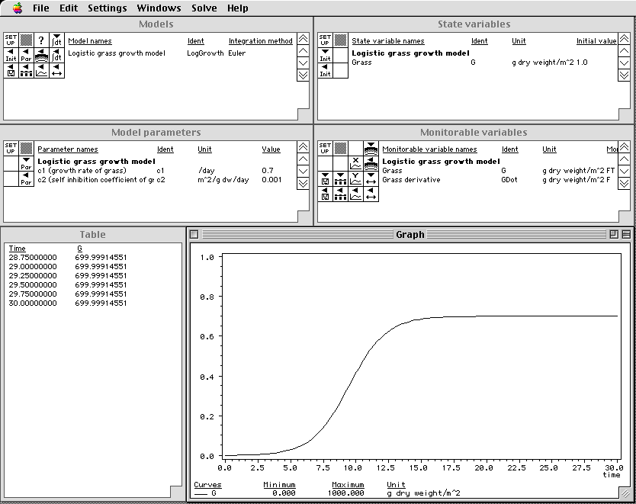
Task: Click the Graph window close box
Action: (194, 234)
